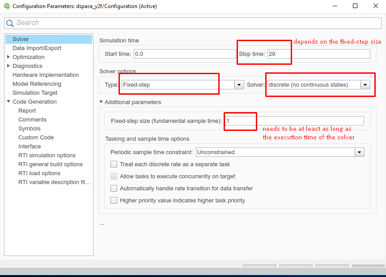Open Hardware Implementation settings
Screen dimensions: 386x277
[x=46, y=75]
